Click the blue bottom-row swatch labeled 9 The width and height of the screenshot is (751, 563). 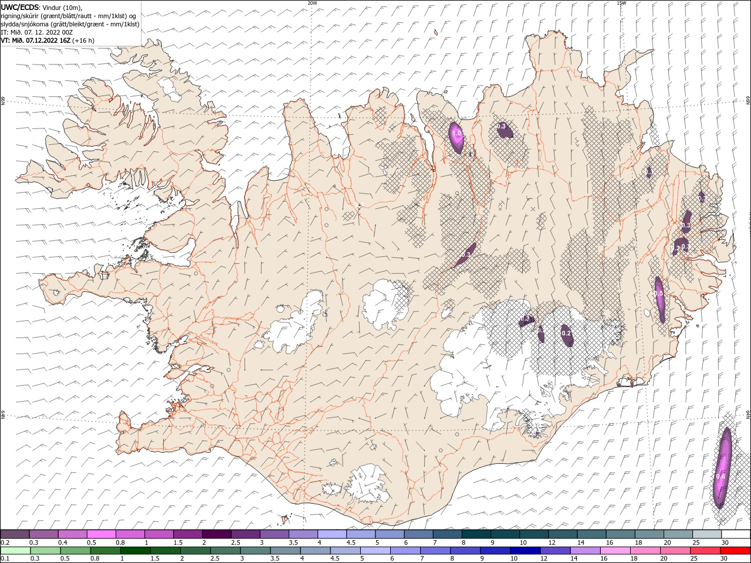[x=495, y=551]
